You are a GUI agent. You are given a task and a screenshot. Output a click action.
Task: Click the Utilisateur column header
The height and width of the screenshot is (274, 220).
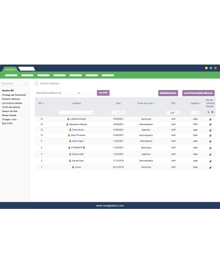(x=76, y=103)
